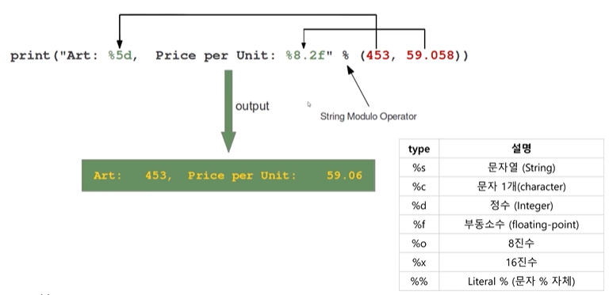The height and width of the screenshot is (295, 609).
Task: Click the 59.06 value in output
Action: pos(344,176)
